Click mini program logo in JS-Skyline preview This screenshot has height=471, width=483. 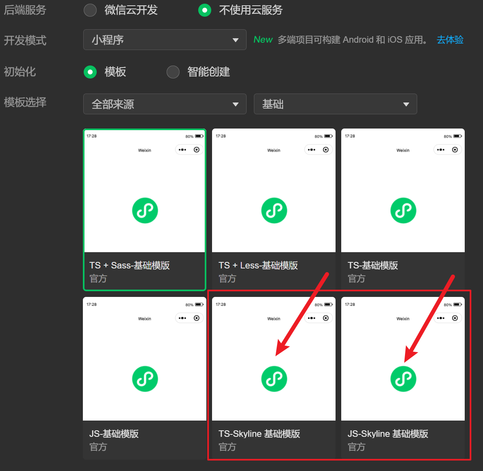coord(403,379)
